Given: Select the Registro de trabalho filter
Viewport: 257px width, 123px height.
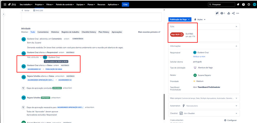Looking at the screenshot, I should pos(70,32).
